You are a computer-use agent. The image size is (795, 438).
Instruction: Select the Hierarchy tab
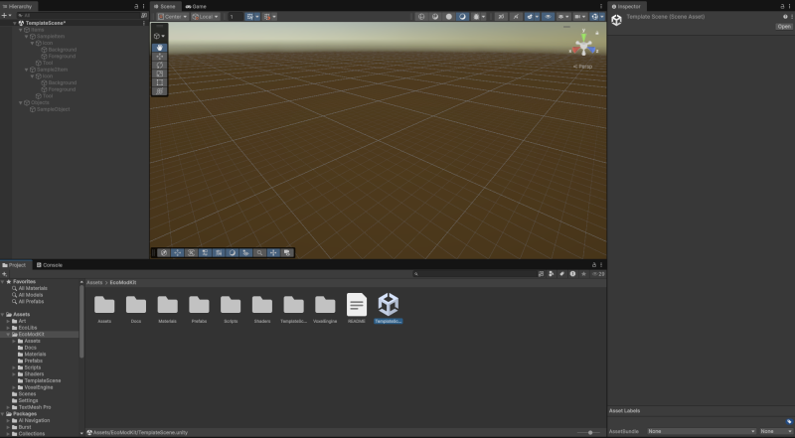tap(18, 7)
